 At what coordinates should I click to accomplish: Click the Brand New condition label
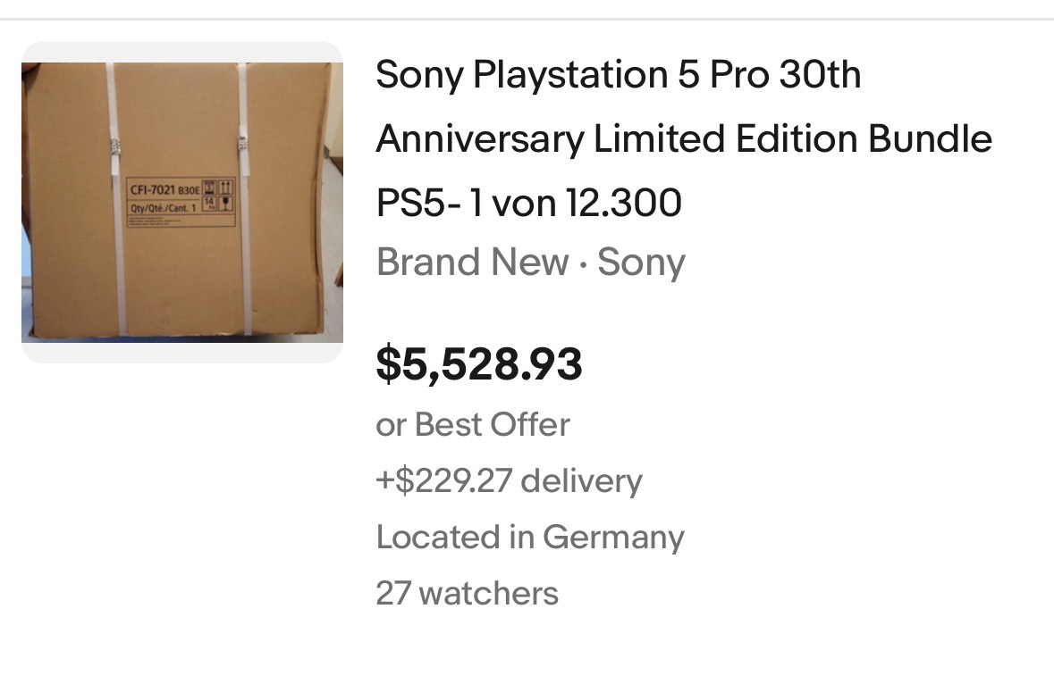(472, 263)
